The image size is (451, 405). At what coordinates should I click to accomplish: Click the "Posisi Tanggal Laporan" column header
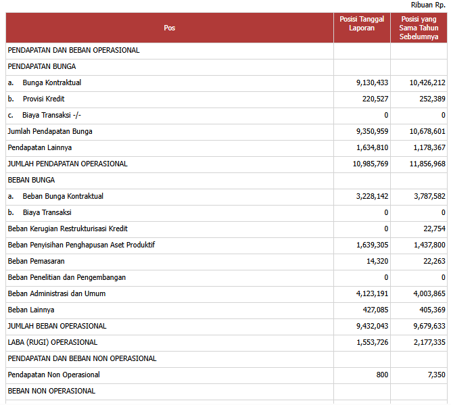tap(362, 24)
